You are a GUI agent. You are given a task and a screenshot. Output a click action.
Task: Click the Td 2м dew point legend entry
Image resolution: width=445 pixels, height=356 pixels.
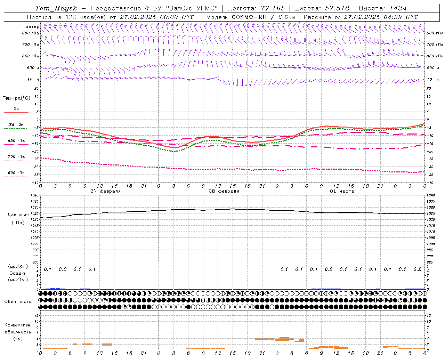point(16,124)
